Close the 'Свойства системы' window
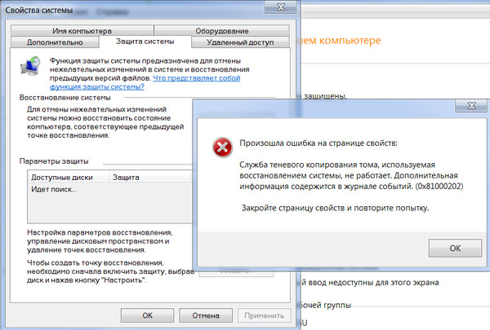This screenshot has width=490, height=330. 281,7
